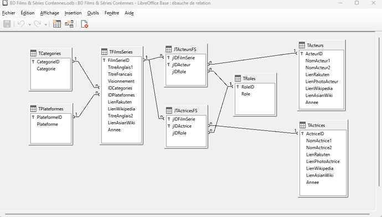Open the Fichier menu
This screenshot has width=382, height=217.
click(x=8, y=13)
